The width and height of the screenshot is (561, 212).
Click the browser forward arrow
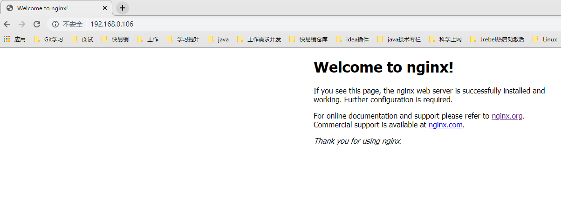point(22,24)
